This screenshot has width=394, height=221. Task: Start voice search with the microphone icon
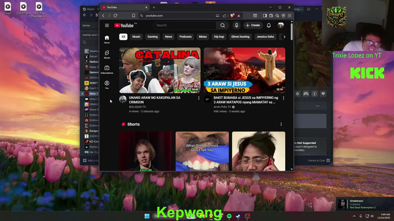pos(236,25)
